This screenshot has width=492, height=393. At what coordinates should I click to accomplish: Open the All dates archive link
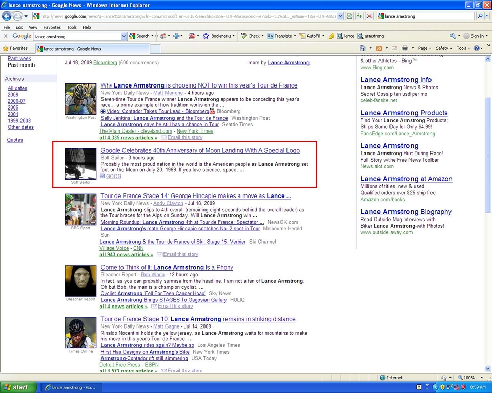click(17, 88)
